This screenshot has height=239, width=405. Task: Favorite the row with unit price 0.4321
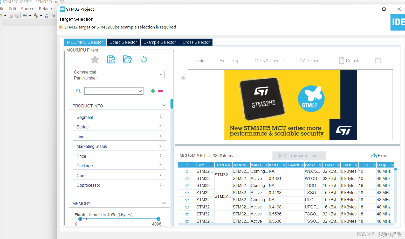tap(187, 179)
